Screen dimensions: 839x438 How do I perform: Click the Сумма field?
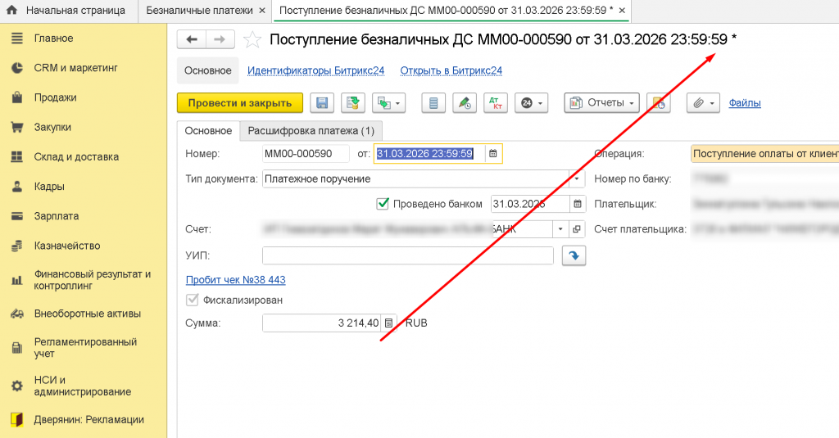(321, 323)
